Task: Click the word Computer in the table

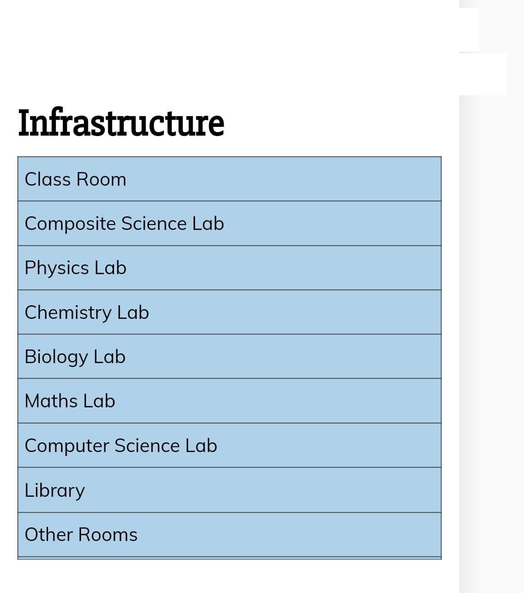Action: pyautogui.click(x=67, y=446)
